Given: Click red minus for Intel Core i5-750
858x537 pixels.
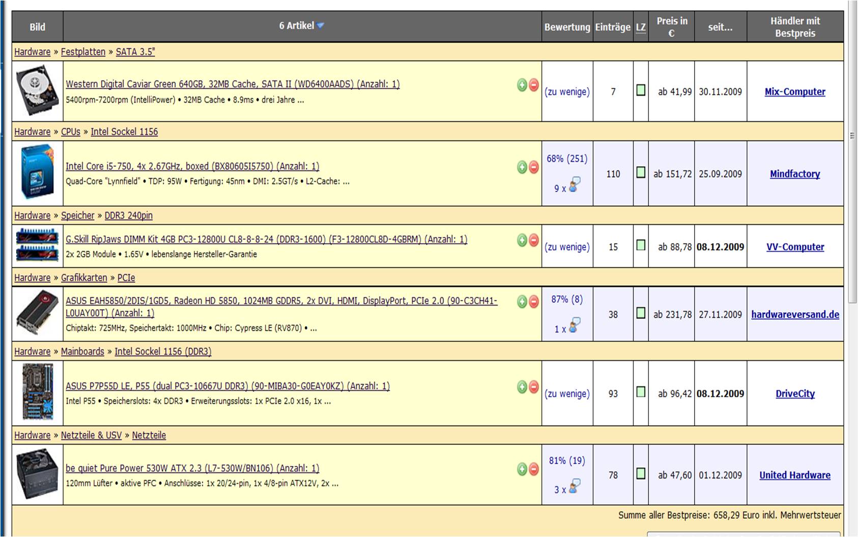Looking at the screenshot, I should 533,167.
